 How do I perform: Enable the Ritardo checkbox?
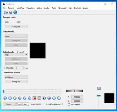coord(6,68)
